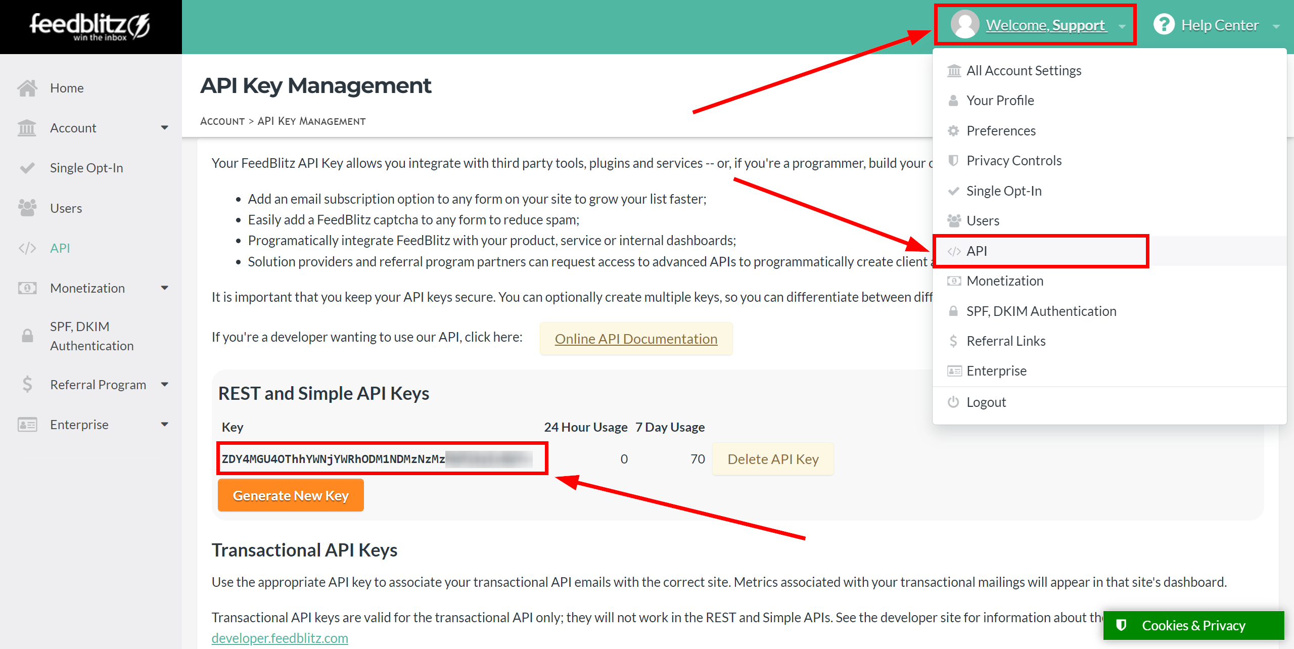
Task: Toggle the Welcome, Support dropdown caret
Action: tap(1122, 26)
